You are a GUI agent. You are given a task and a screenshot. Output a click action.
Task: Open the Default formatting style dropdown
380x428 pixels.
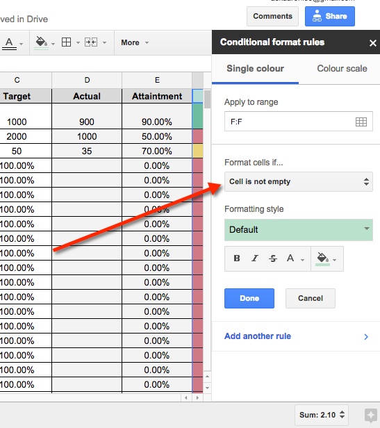pos(299,230)
